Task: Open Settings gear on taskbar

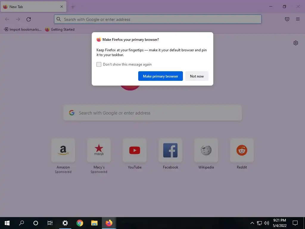Action: click(65, 223)
